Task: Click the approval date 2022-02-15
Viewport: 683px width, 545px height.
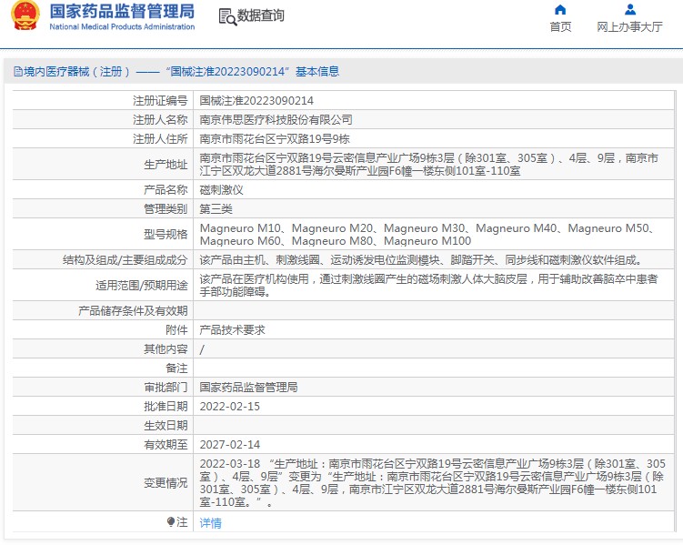Action: point(229,406)
